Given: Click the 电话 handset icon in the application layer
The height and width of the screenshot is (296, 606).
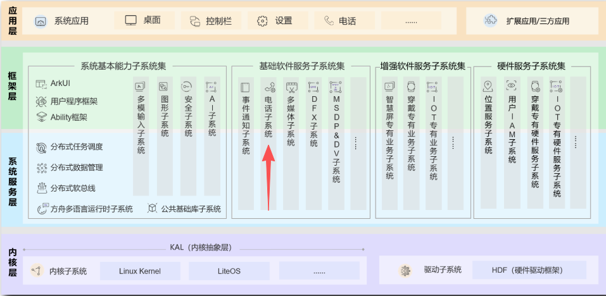Looking at the screenshot, I should click(x=329, y=20).
